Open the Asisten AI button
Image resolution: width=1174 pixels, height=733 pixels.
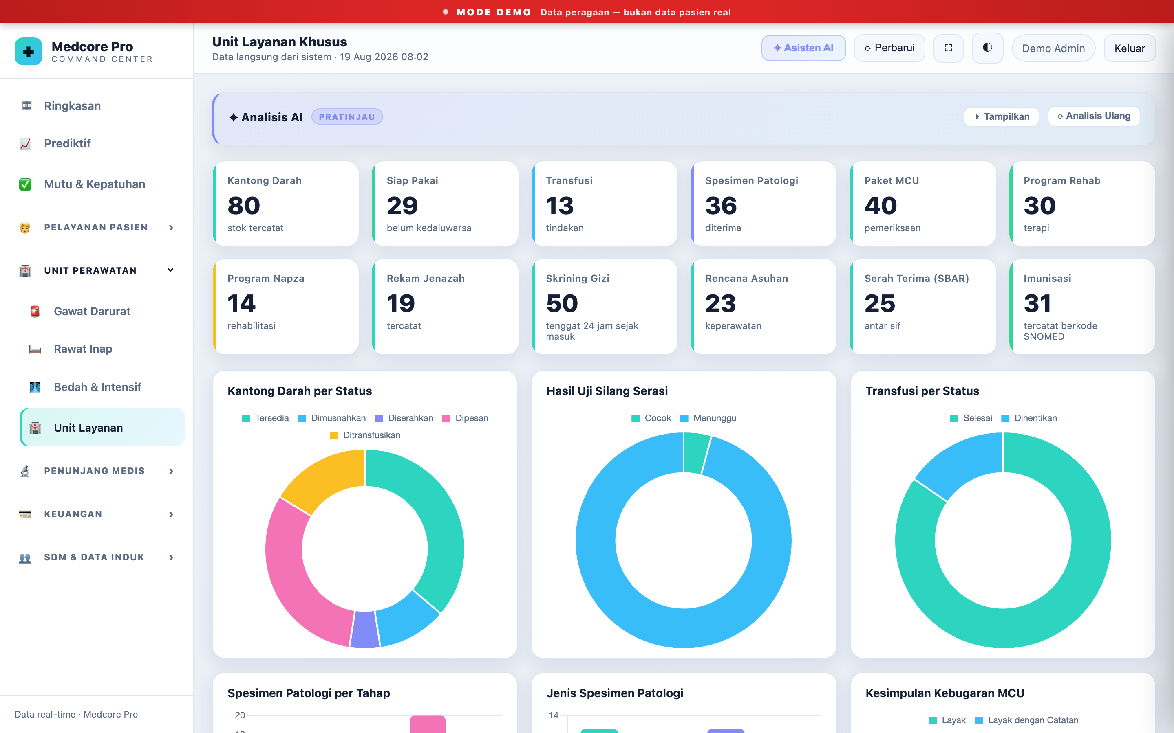[803, 48]
